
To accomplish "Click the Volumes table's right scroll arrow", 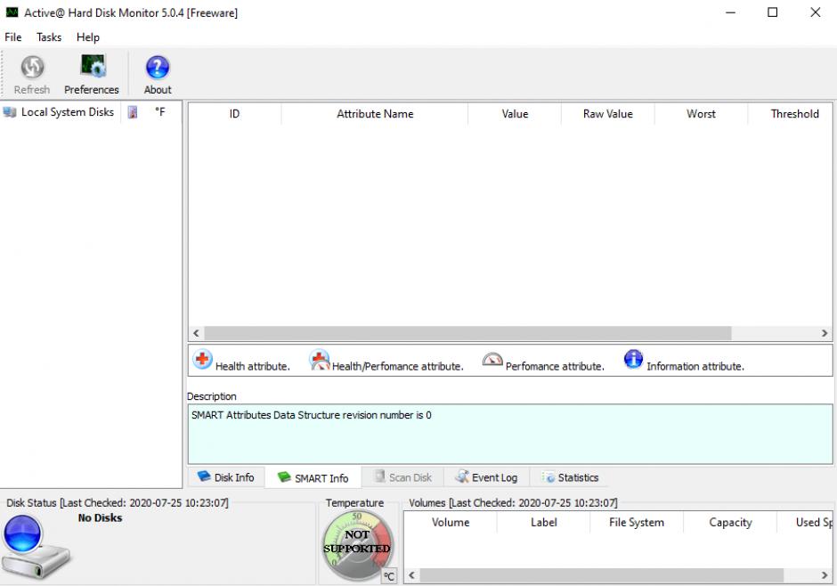I will 825,575.
